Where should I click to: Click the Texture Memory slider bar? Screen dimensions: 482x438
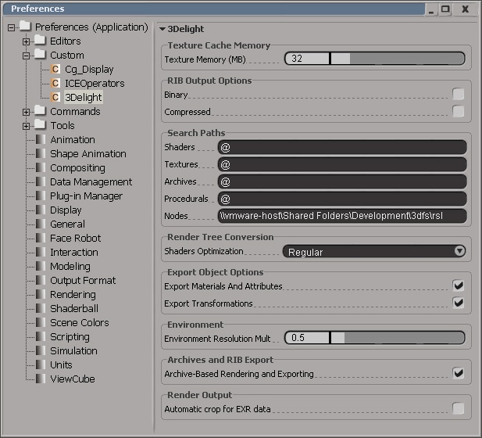click(374, 59)
